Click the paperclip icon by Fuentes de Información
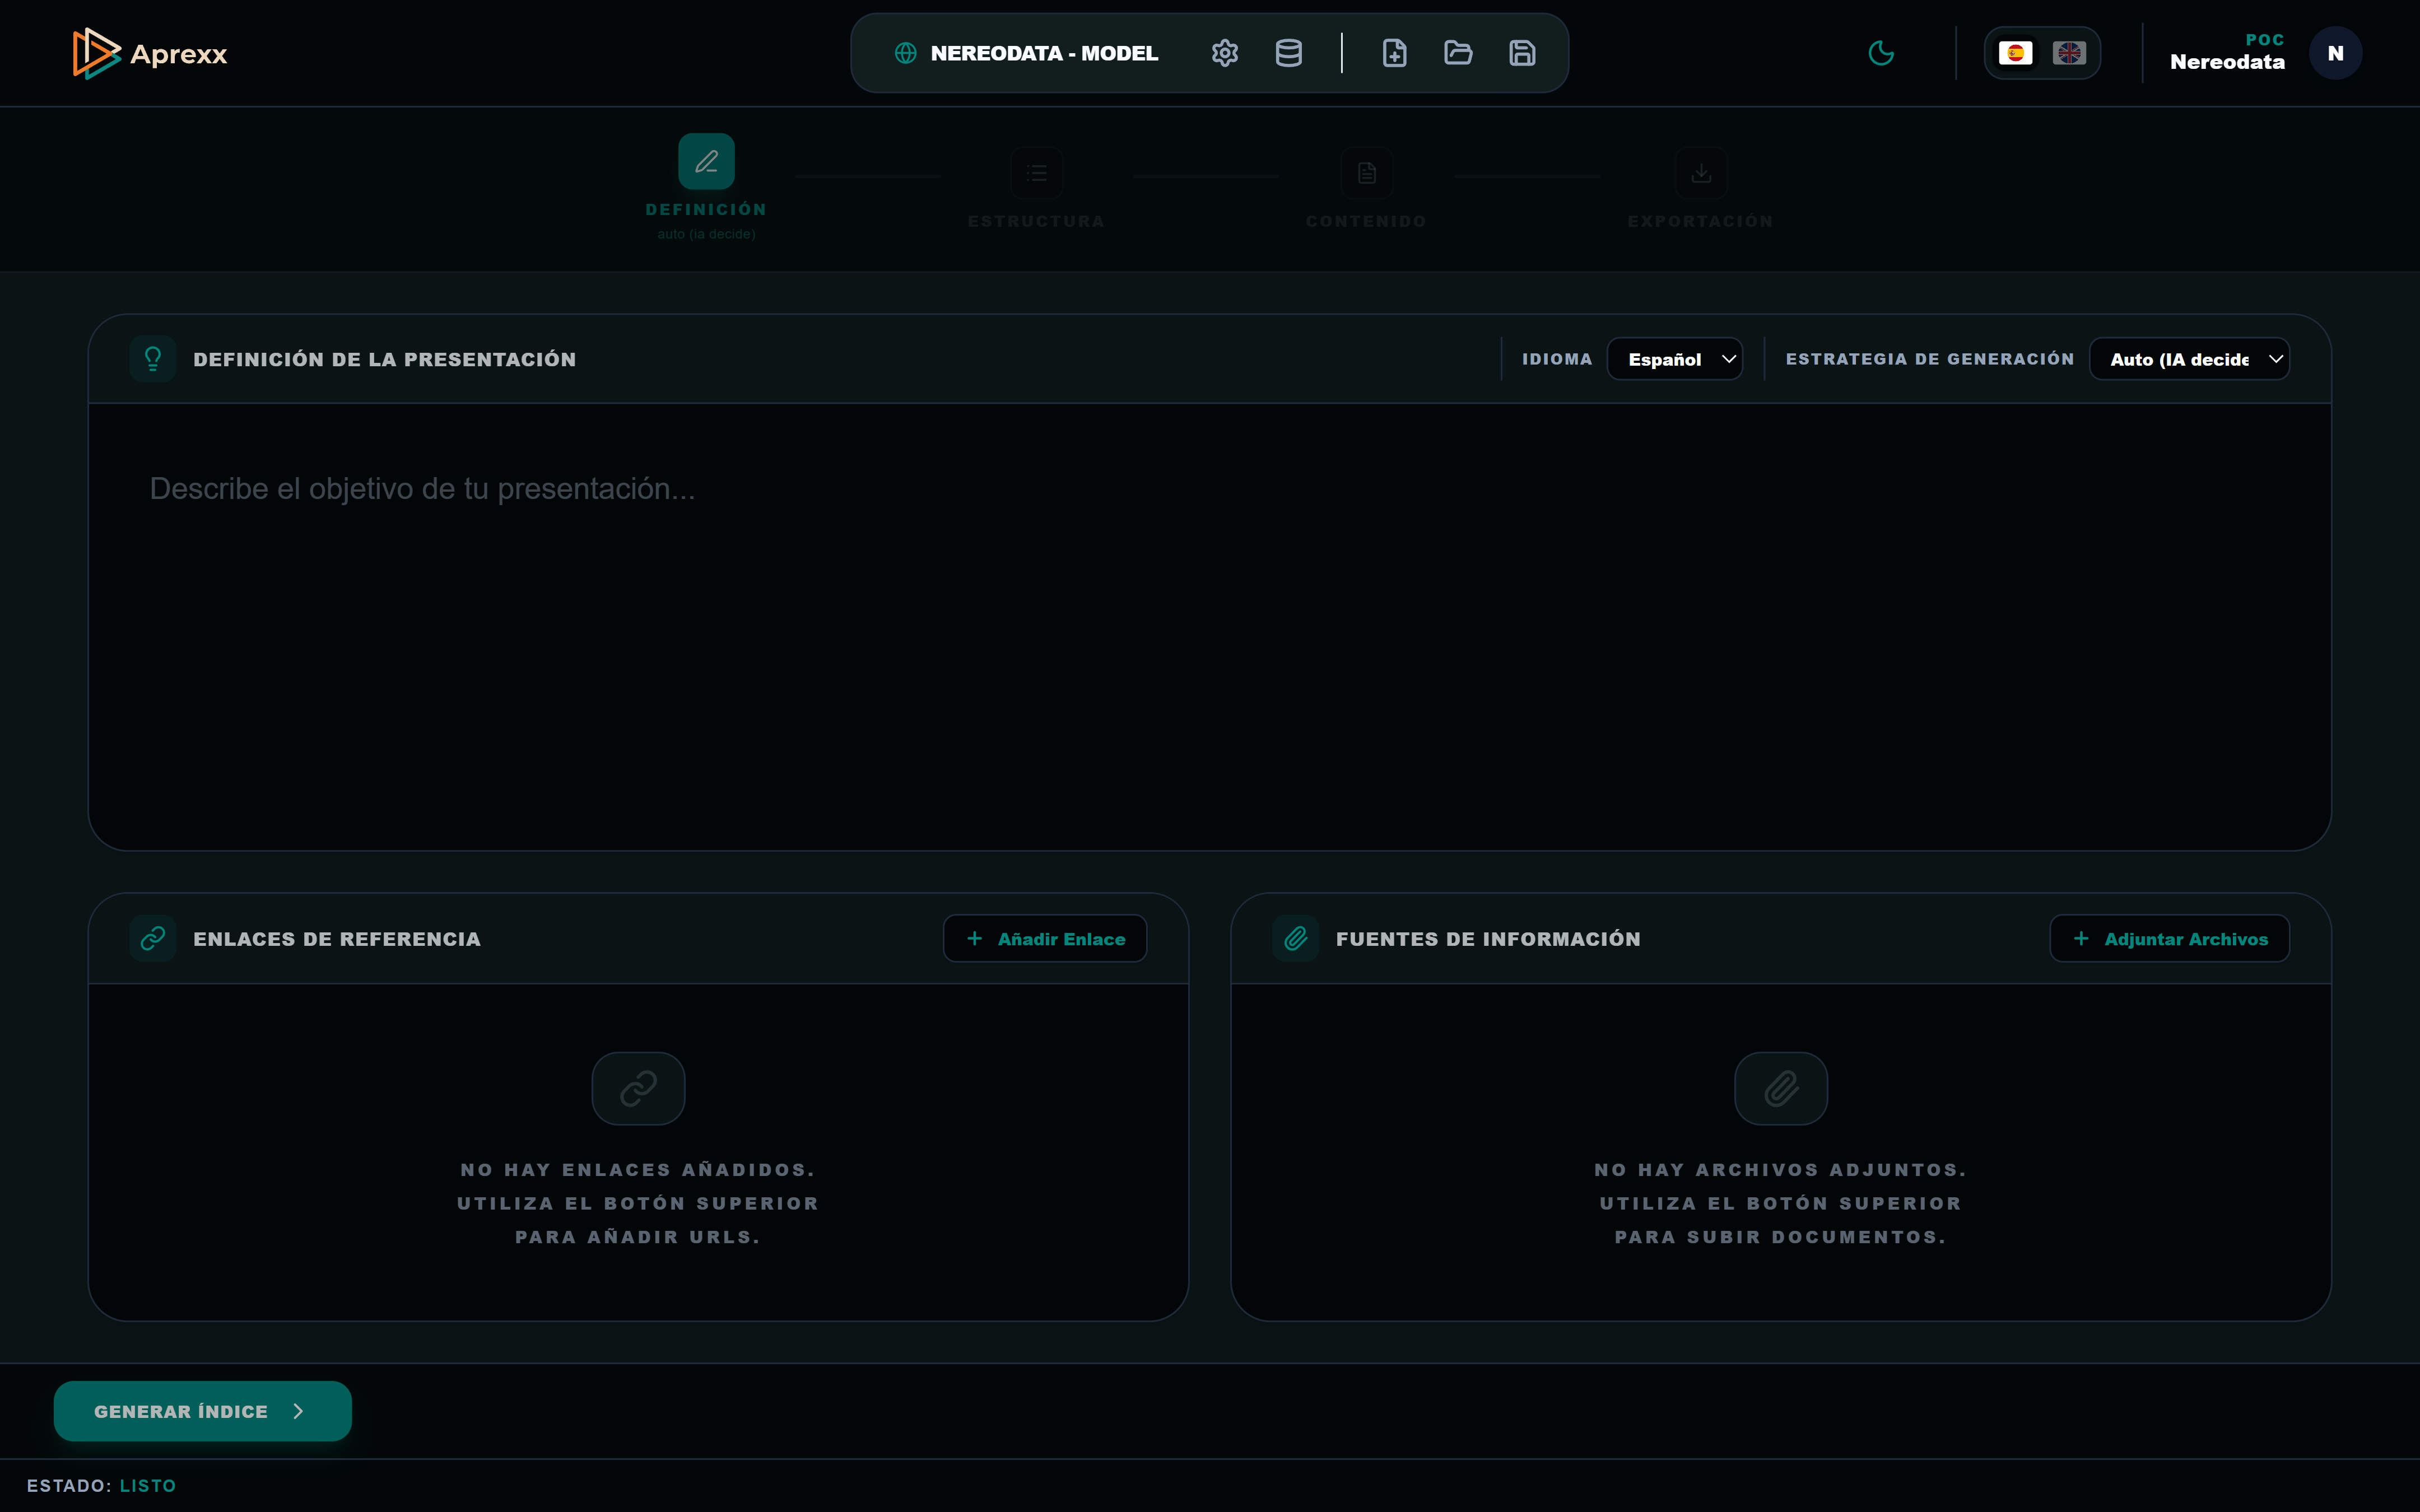Viewport: 2420px width, 1512px height. tap(1295, 938)
